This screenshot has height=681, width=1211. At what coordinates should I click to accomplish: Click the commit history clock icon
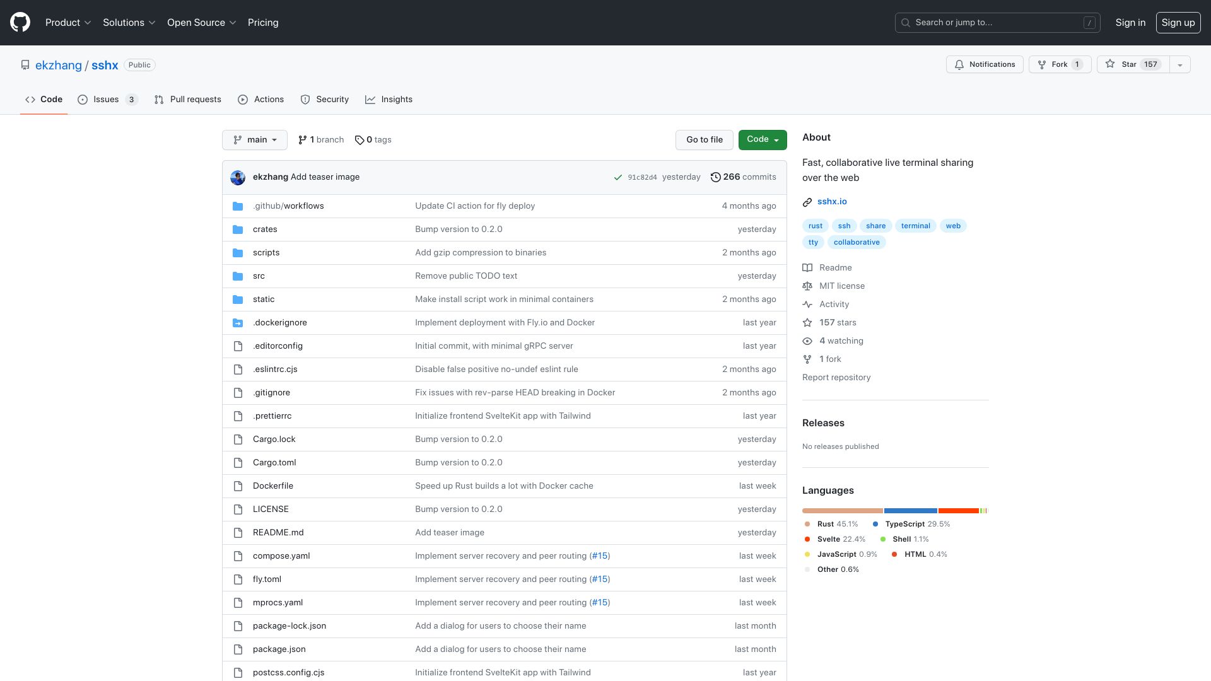point(715,177)
